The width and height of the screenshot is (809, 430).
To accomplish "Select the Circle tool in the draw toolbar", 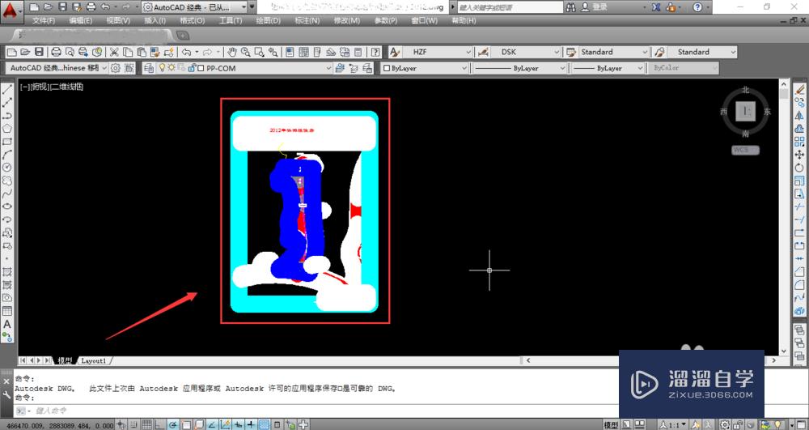I will click(x=7, y=168).
